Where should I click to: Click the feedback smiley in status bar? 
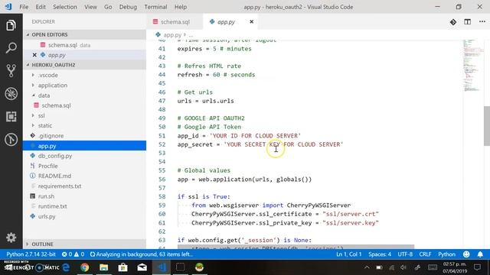[x=466, y=254]
